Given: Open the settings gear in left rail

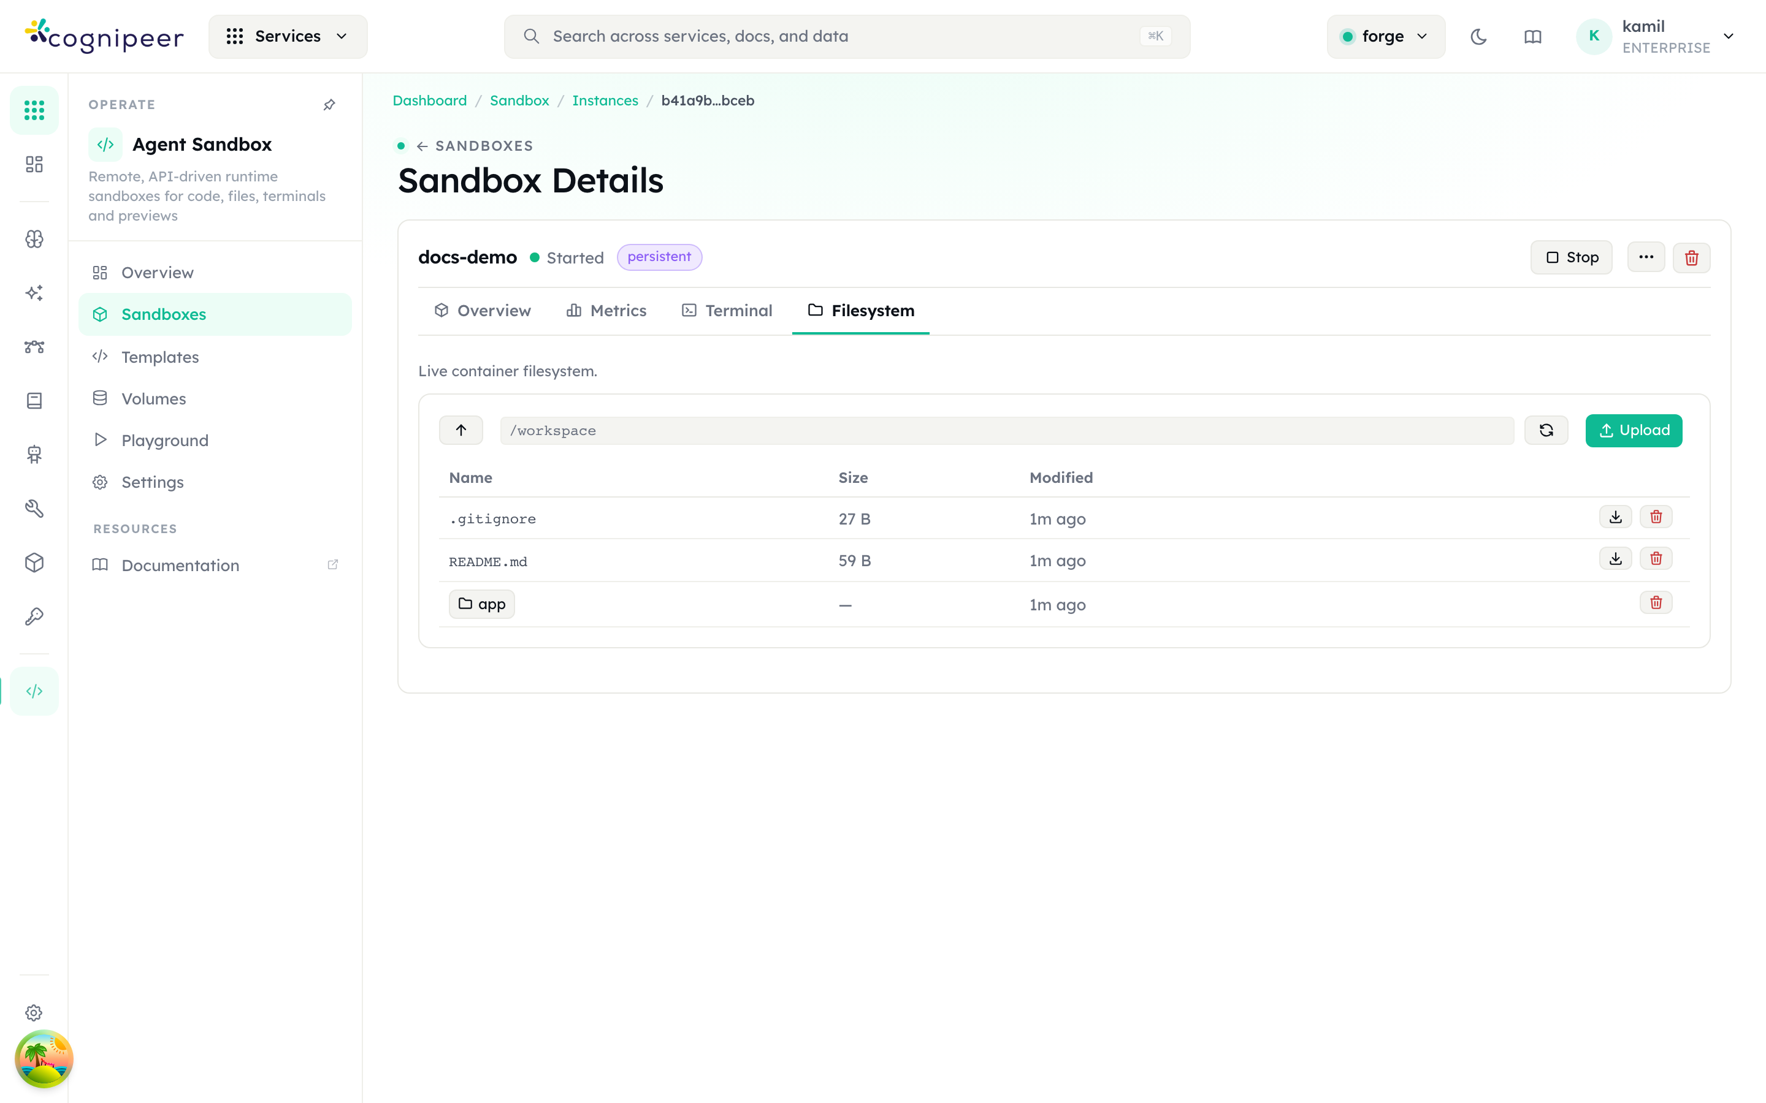Looking at the screenshot, I should (x=34, y=1012).
